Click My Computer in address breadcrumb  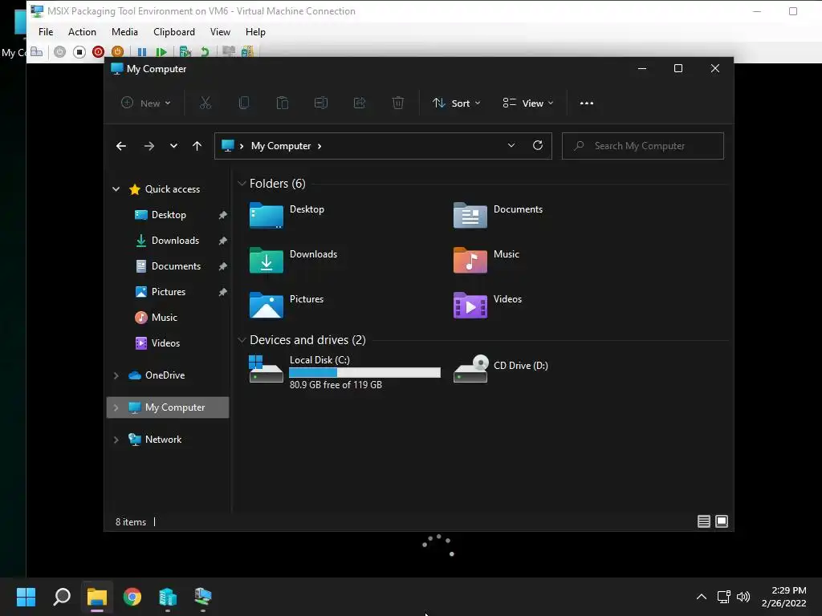click(281, 146)
